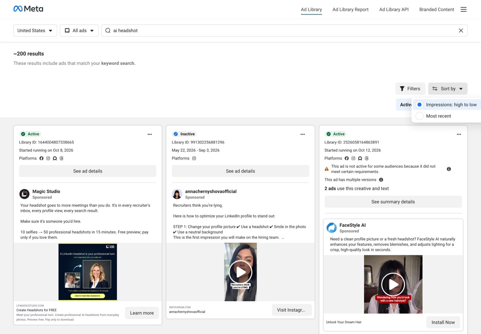Open Ad Library API tab
The height and width of the screenshot is (334, 481).
click(x=394, y=10)
